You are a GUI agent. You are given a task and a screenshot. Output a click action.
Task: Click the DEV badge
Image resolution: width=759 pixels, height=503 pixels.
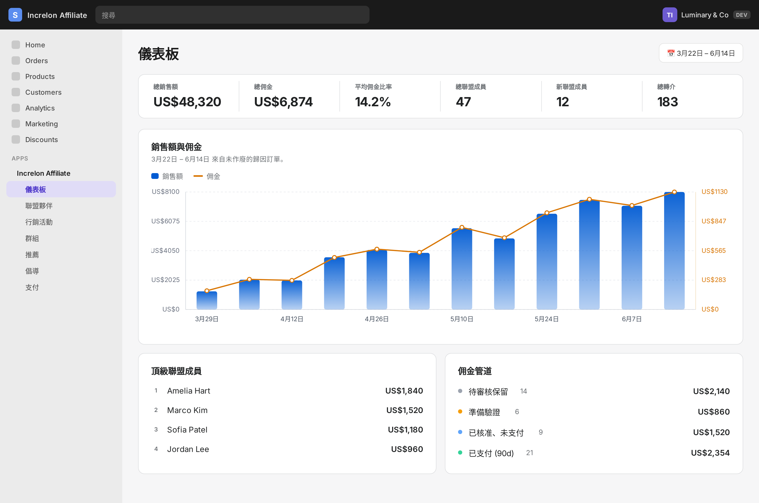(741, 15)
